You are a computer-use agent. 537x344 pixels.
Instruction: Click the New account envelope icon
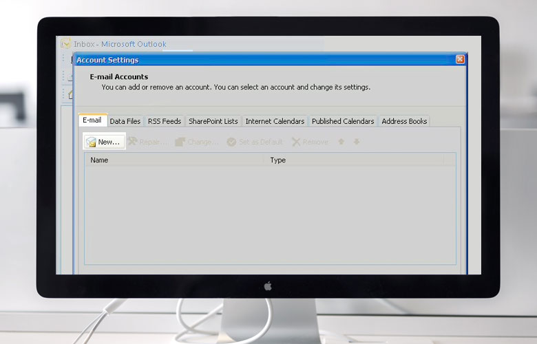(x=90, y=142)
